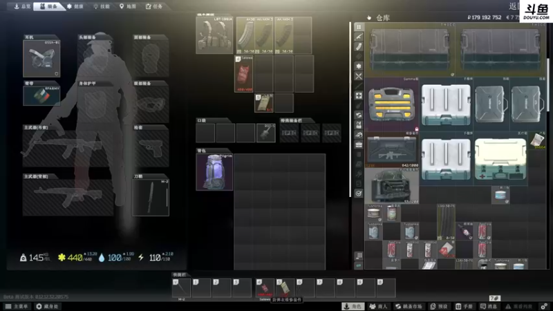Open the 任务 tasks tab
The height and width of the screenshot is (311, 553).
point(154,6)
